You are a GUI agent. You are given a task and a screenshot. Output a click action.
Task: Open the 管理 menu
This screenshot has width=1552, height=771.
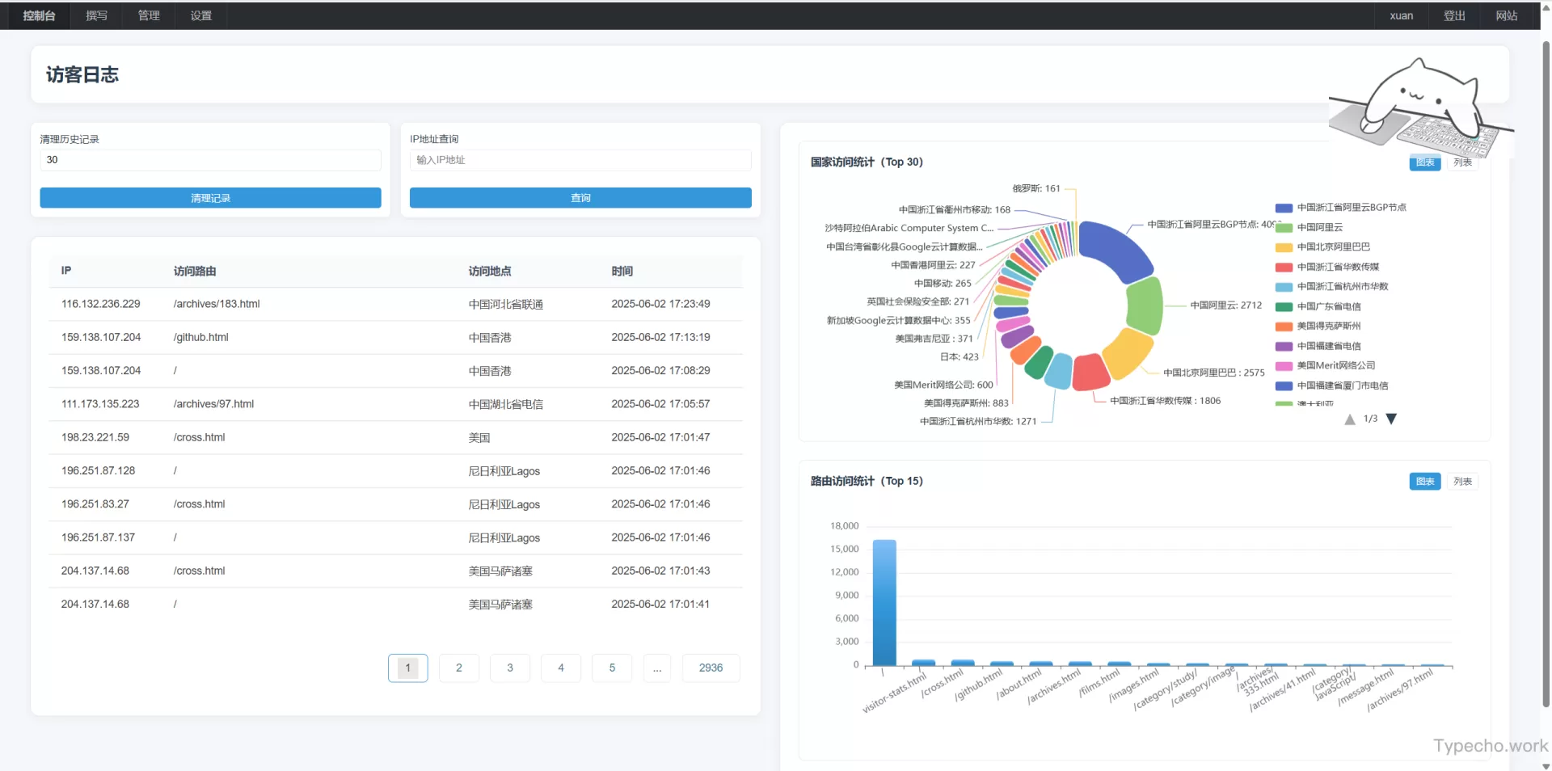coord(149,15)
